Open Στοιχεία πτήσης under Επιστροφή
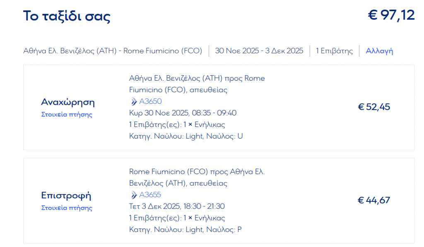The height and width of the screenshot is (247, 424). coord(67,208)
